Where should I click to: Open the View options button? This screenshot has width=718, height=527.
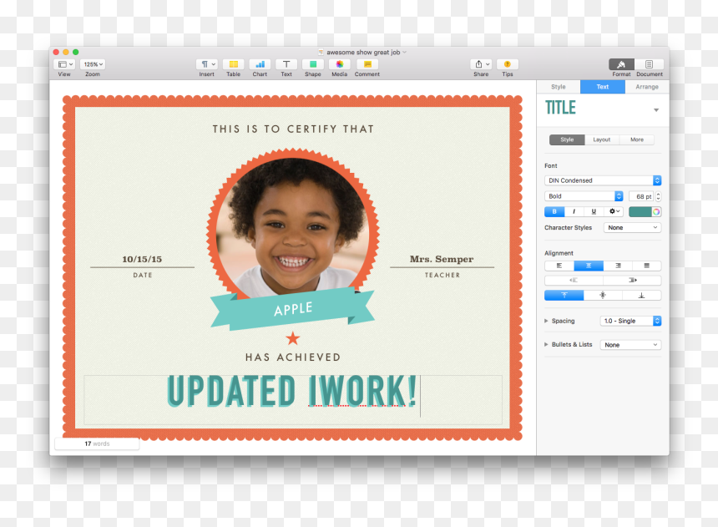coord(64,64)
